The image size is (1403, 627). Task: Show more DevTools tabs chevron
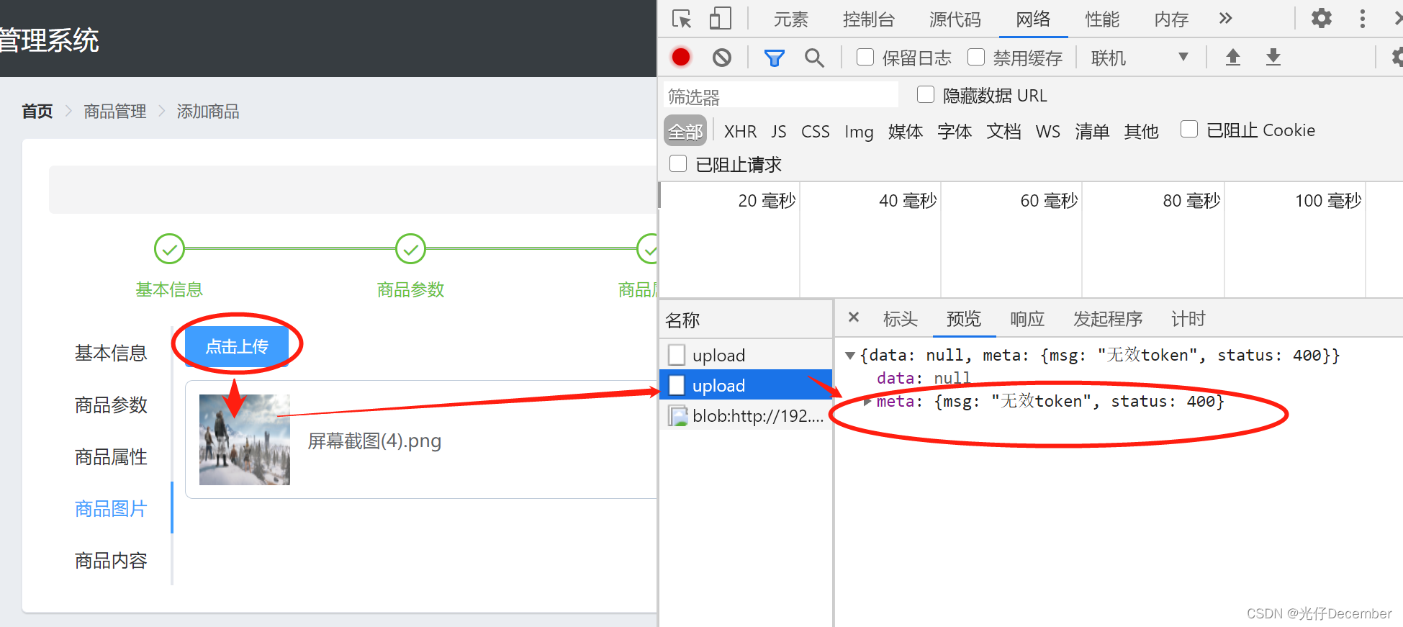tap(1225, 19)
